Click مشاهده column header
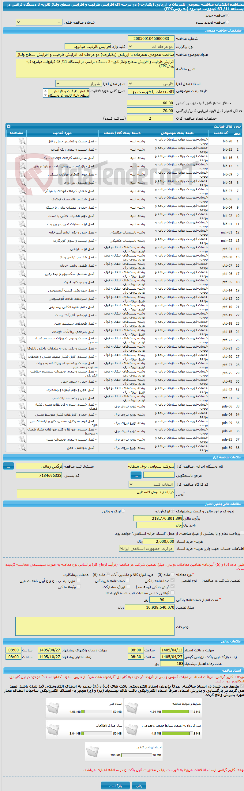This screenshot has height=791, width=244. [x=16, y=133]
